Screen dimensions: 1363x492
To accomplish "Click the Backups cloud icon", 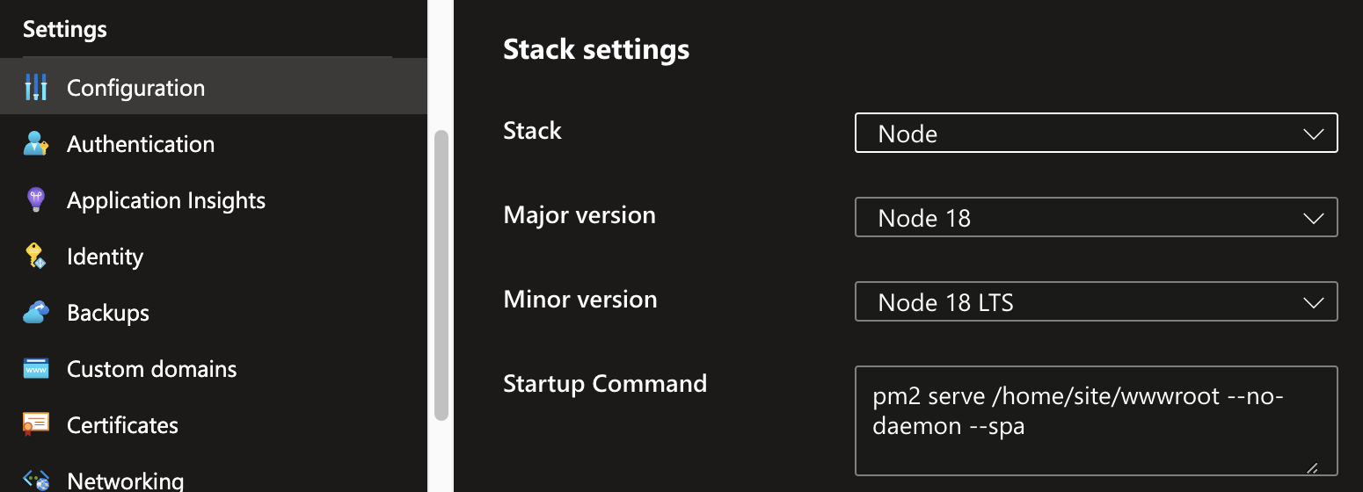I will [35, 313].
